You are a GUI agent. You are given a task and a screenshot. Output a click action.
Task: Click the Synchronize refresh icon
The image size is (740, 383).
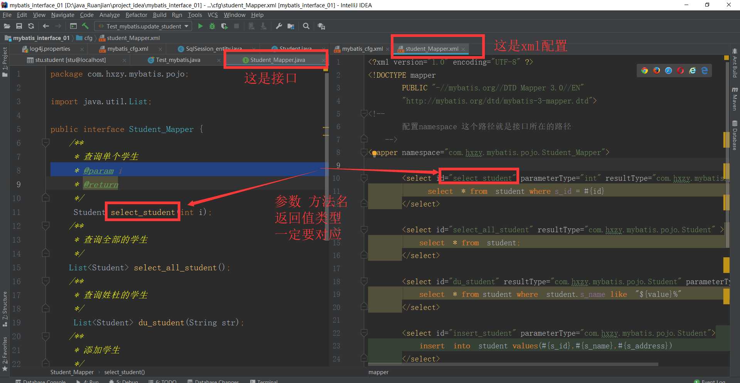tap(31, 26)
